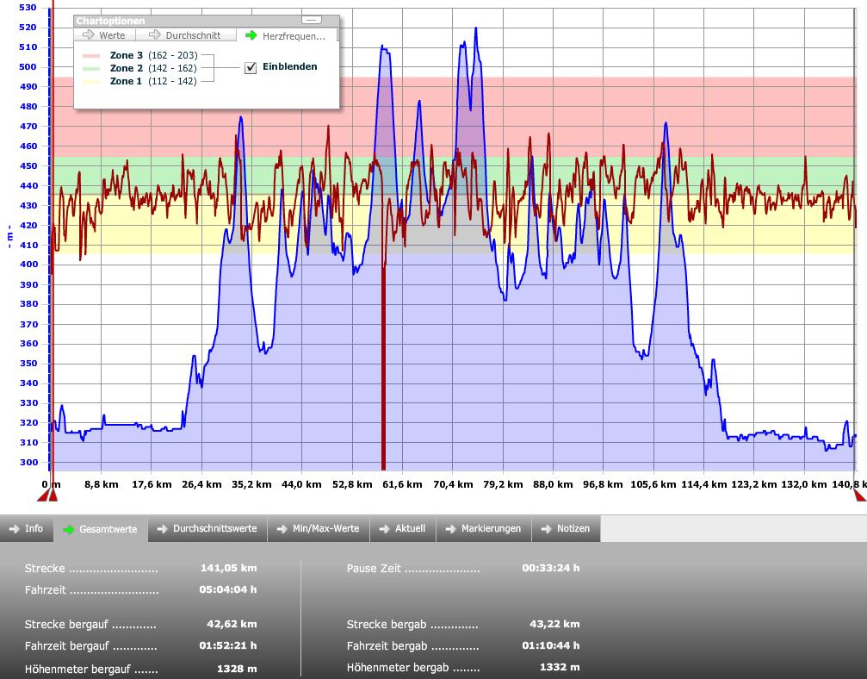Click the Fahrzeit value 05:04:04 h
Image resolution: width=867 pixels, height=679 pixels.
tap(228, 589)
